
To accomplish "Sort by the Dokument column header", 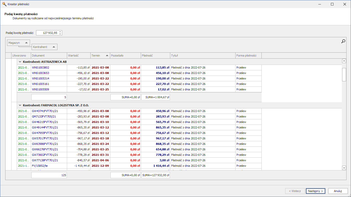I will tap(49, 56).
